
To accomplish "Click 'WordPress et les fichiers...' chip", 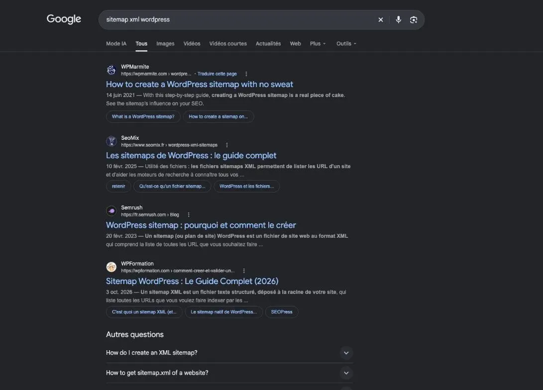I will pos(246,186).
